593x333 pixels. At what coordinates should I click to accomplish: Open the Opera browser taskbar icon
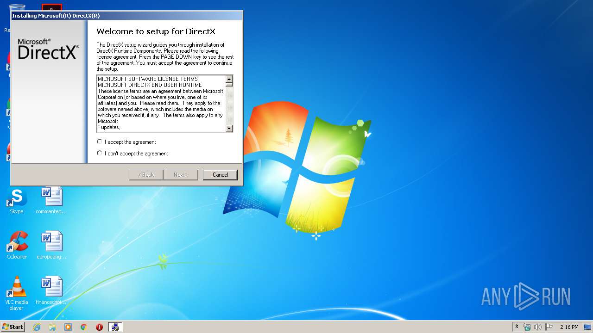(x=99, y=327)
